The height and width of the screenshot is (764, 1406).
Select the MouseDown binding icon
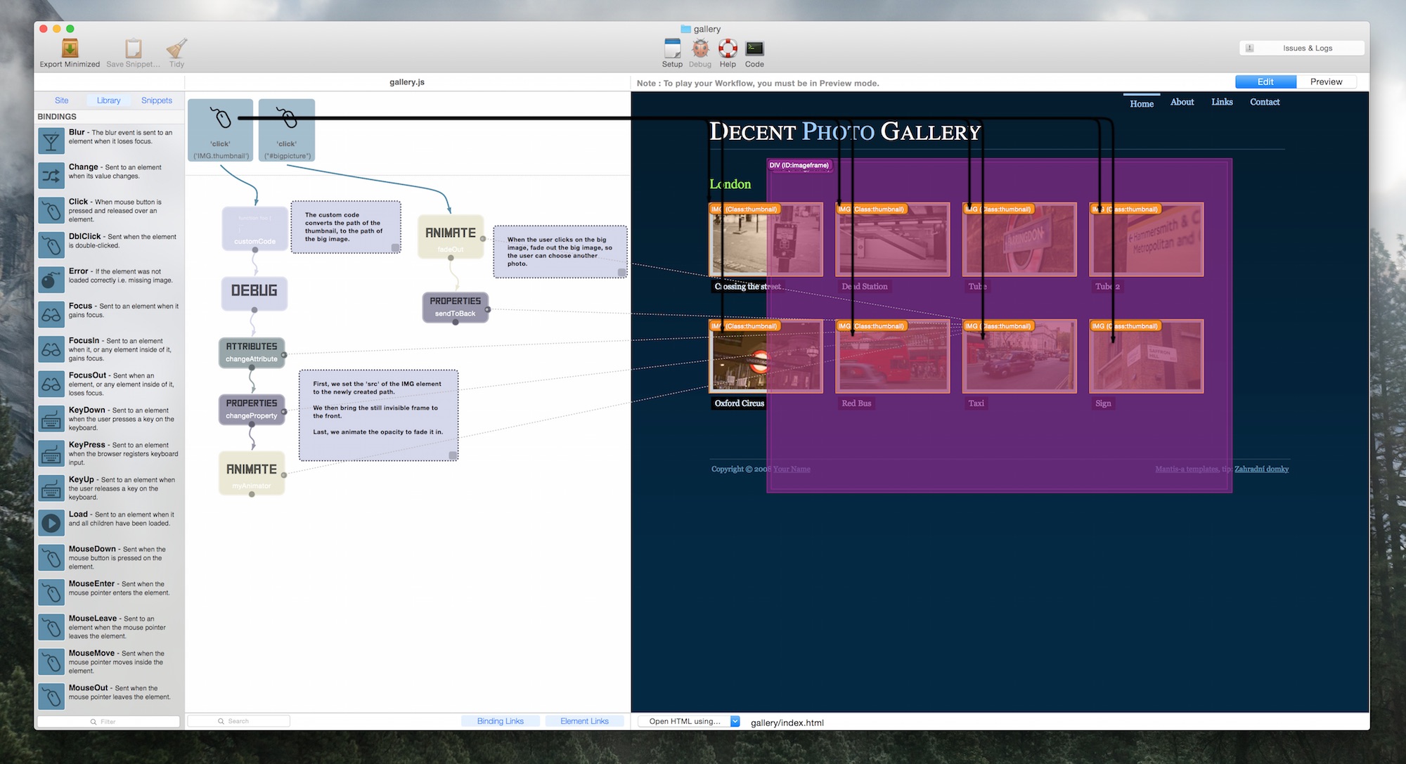point(51,558)
